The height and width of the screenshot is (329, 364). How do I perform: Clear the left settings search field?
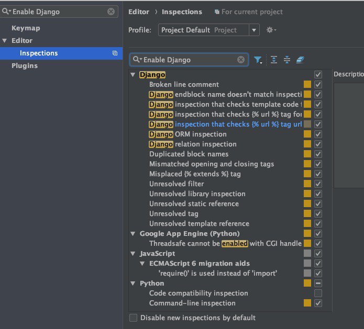[111, 12]
